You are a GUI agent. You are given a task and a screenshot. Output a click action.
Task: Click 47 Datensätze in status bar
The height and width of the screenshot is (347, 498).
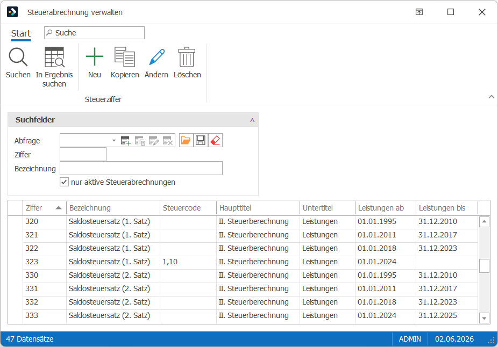point(30,339)
